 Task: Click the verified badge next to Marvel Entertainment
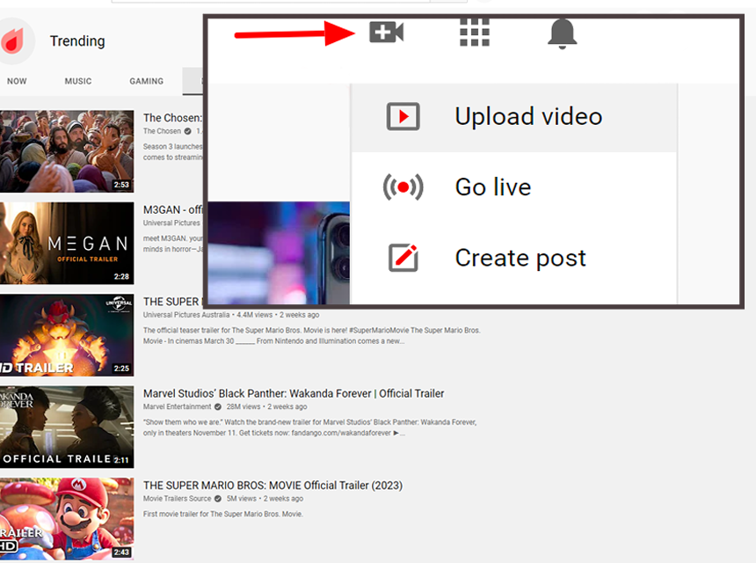pyautogui.click(x=218, y=406)
